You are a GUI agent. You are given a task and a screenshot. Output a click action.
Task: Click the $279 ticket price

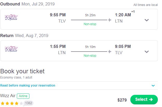point(122,100)
